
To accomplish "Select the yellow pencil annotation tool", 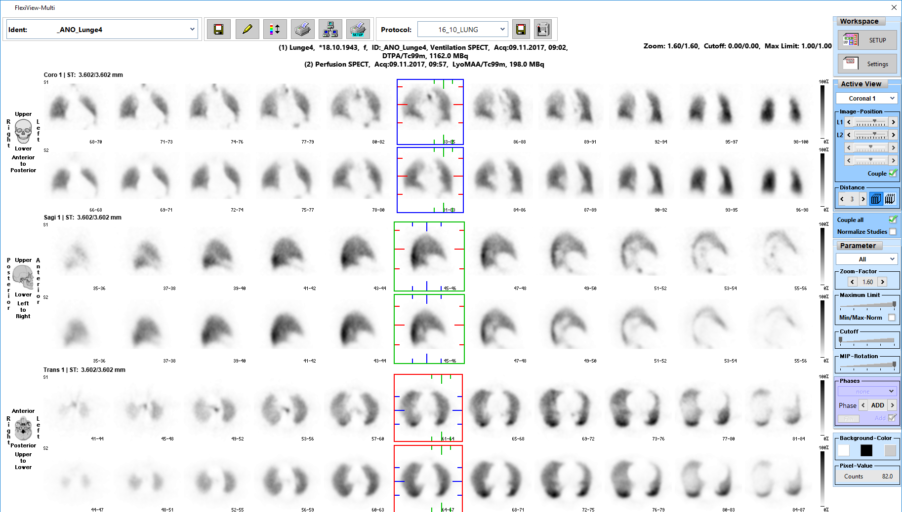I will (x=247, y=30).
